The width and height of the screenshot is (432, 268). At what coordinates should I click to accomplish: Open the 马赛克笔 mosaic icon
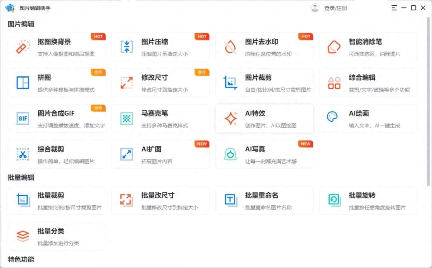click(127, 118)
